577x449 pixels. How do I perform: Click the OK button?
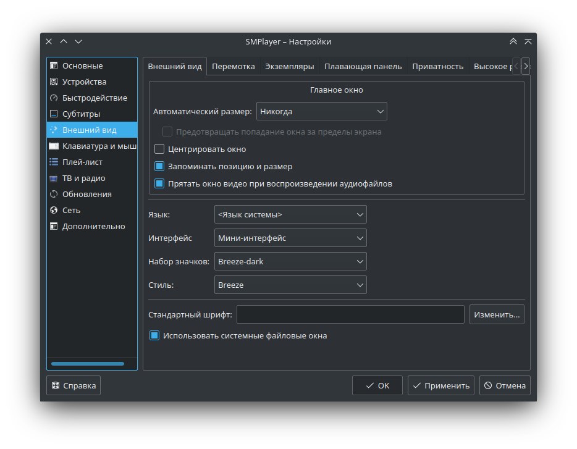377,385
